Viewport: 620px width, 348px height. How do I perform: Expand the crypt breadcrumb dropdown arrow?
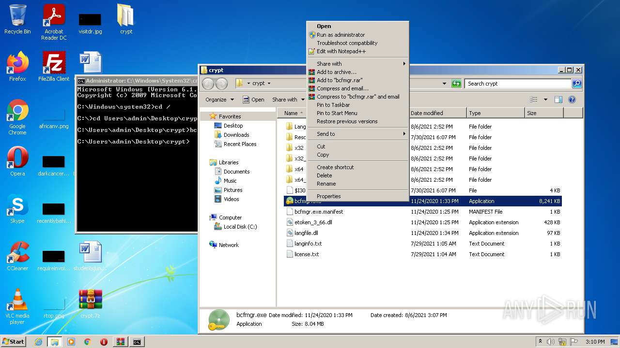[x=269, y=84]
